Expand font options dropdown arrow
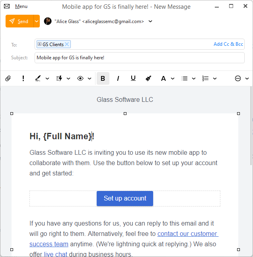Viewport: 253px width, 257px height. [x=173, y=78]
